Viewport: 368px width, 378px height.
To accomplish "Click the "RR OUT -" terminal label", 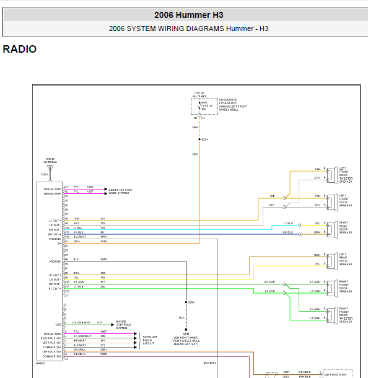I will tap(55, 230).
